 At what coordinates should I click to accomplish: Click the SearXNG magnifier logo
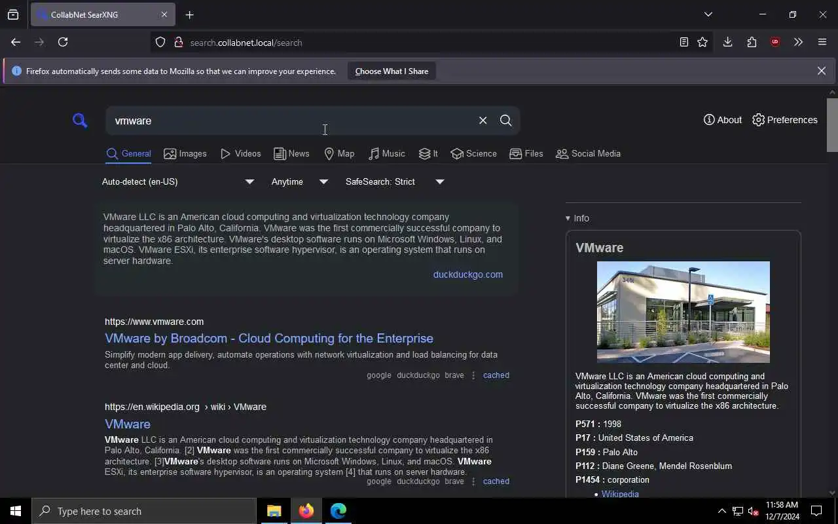click(x=80, y=121)
